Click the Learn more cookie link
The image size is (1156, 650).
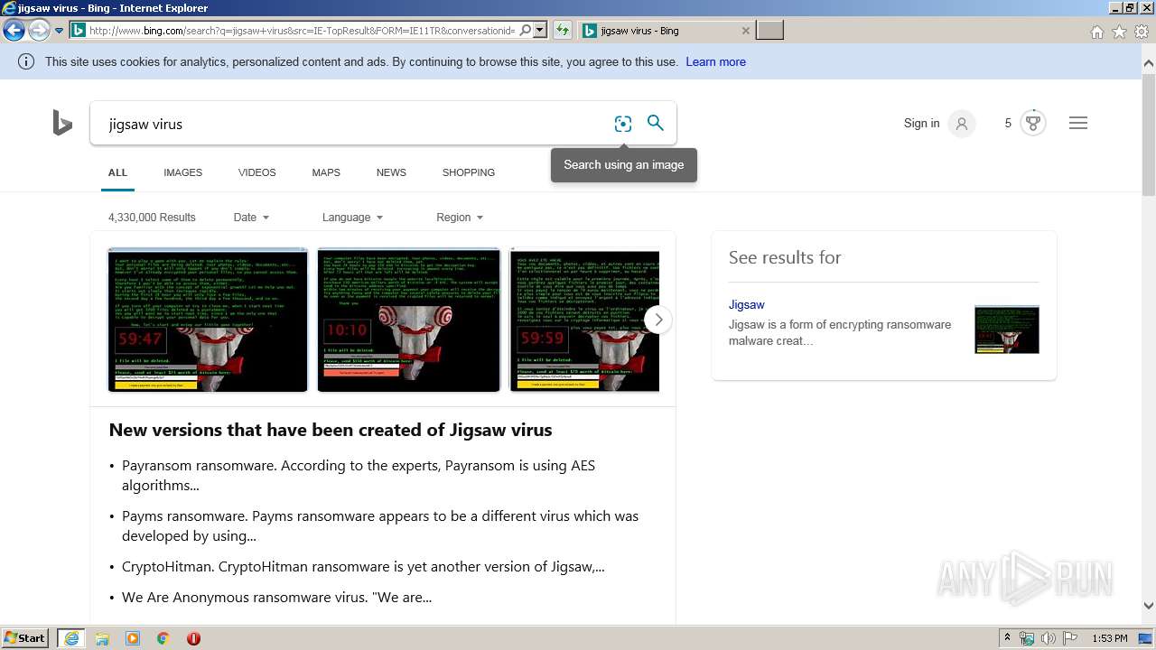pos(715,62)
